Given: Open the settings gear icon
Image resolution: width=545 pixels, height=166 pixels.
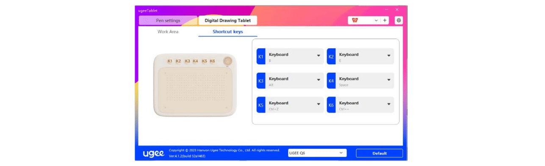Looking at the screenshot, I should (x=398, y=20).
